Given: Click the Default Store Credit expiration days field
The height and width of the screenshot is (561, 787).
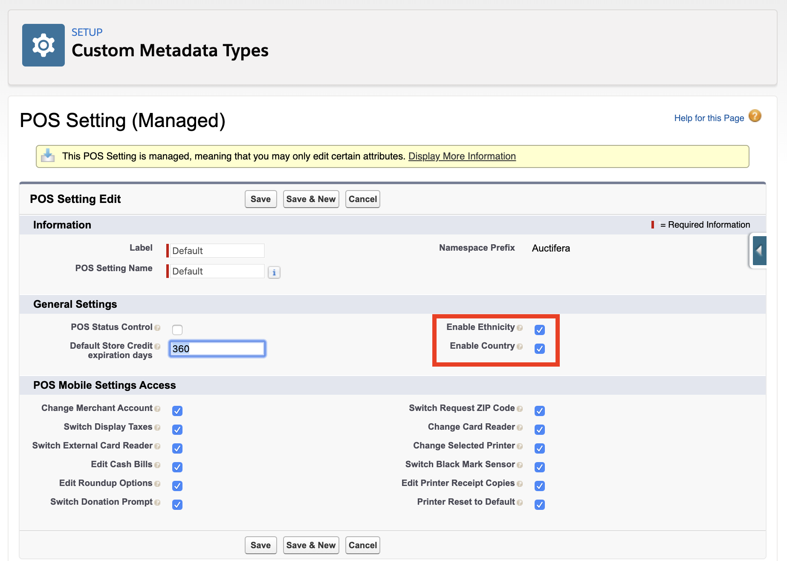Looking at the screenshot, I should click(x=217, y=349).
